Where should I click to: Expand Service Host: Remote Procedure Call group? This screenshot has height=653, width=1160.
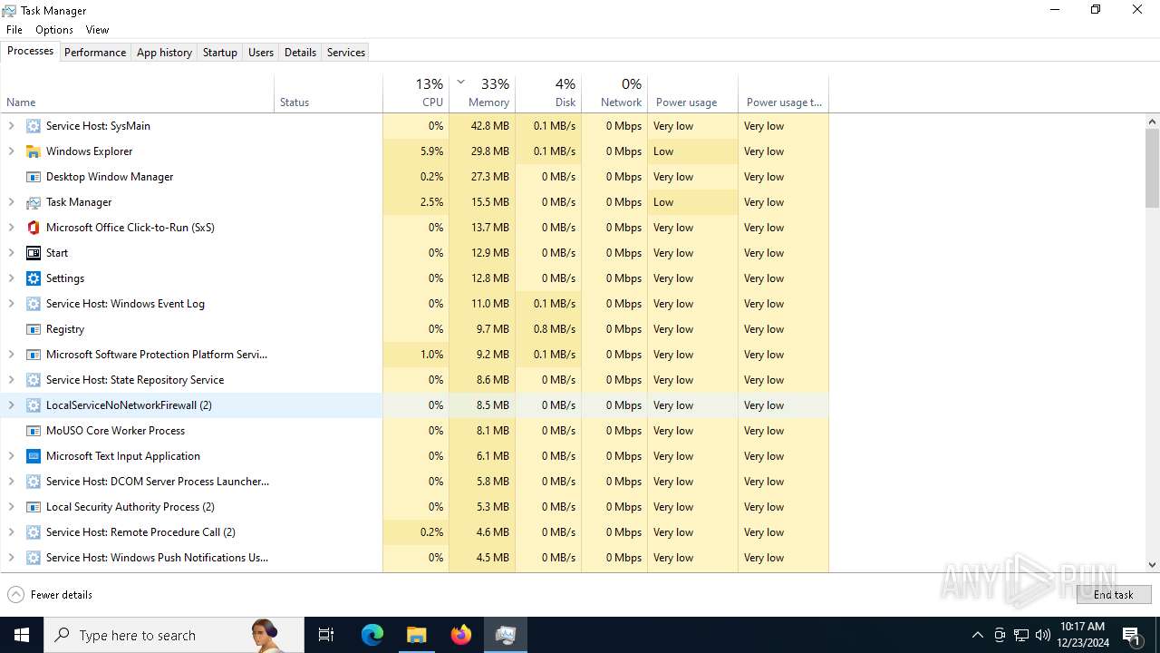(11, 532)
